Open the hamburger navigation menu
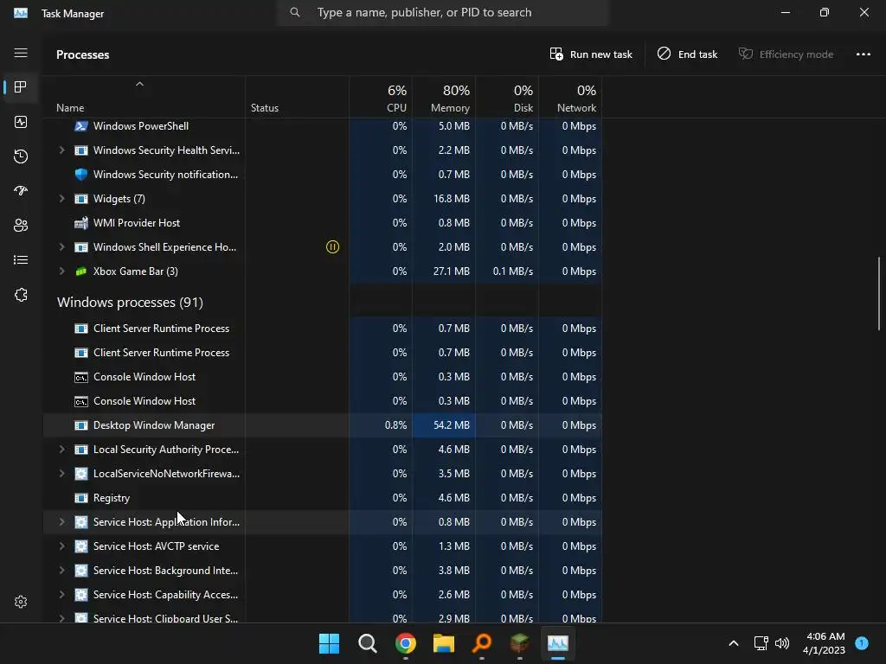The image size is (886, 664). point(21,53)
